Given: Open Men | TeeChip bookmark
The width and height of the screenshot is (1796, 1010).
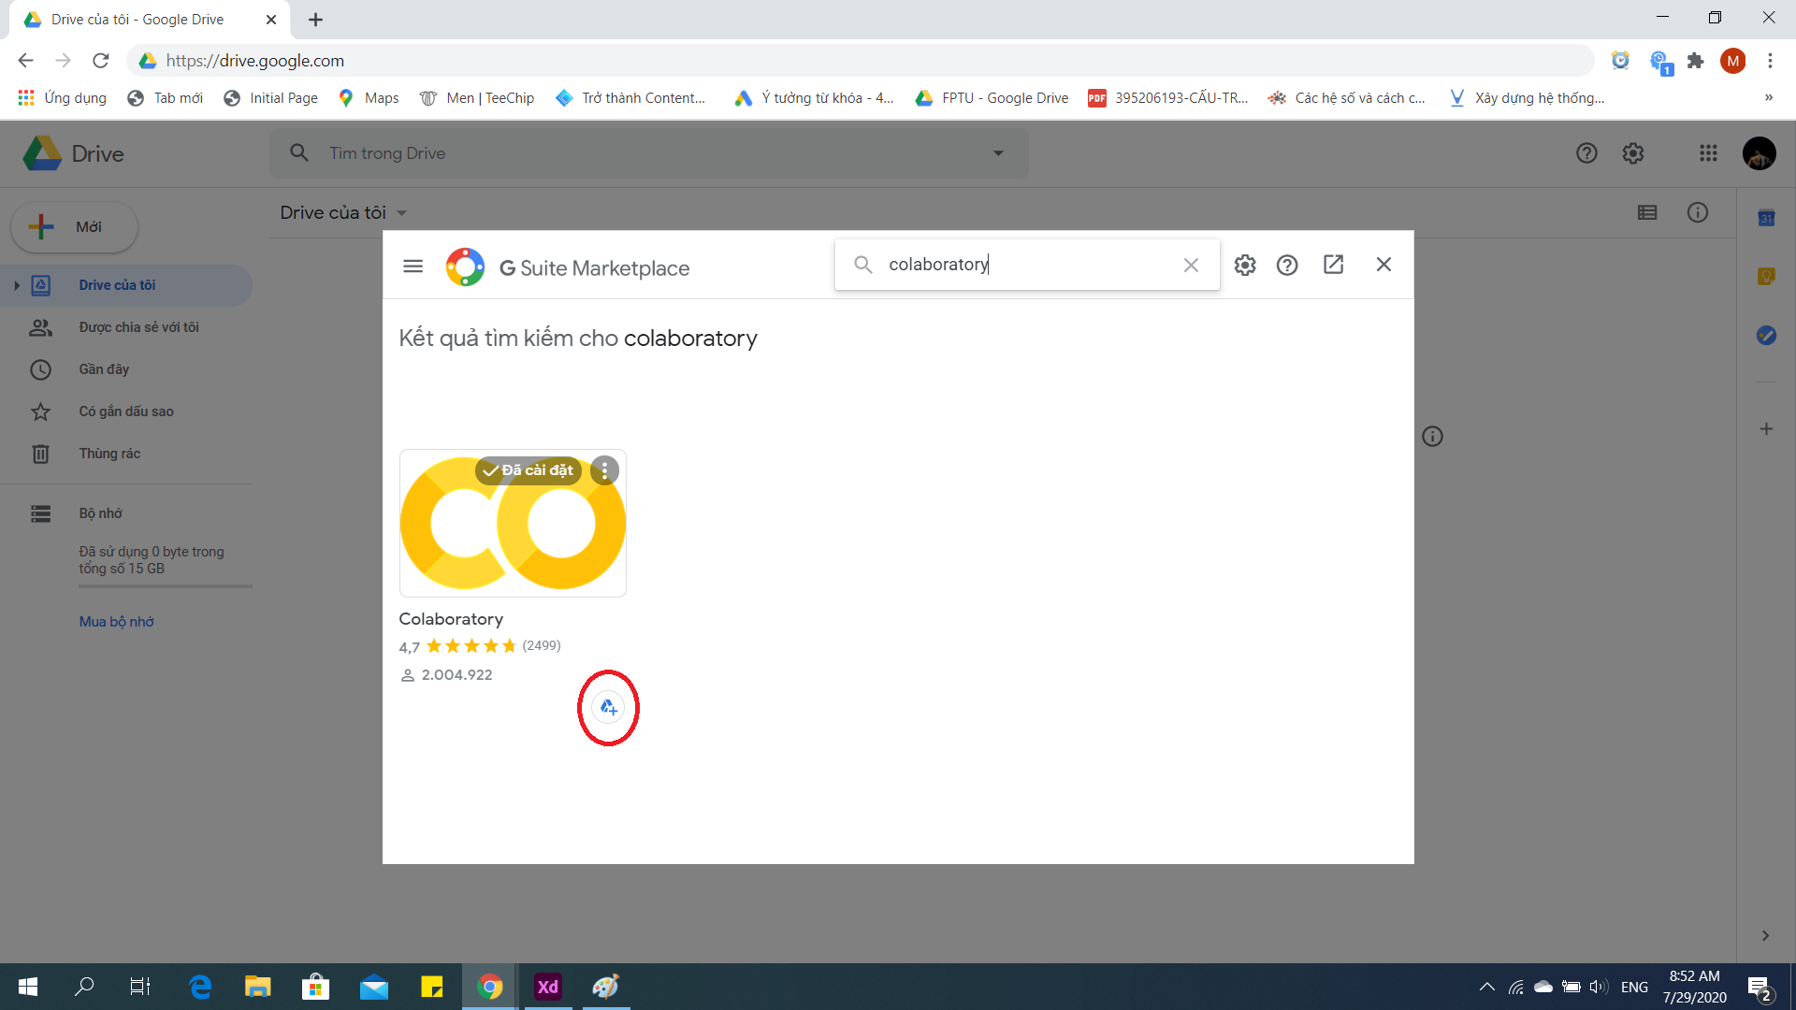Looking at the screenshot, I should tap(477, 98).
